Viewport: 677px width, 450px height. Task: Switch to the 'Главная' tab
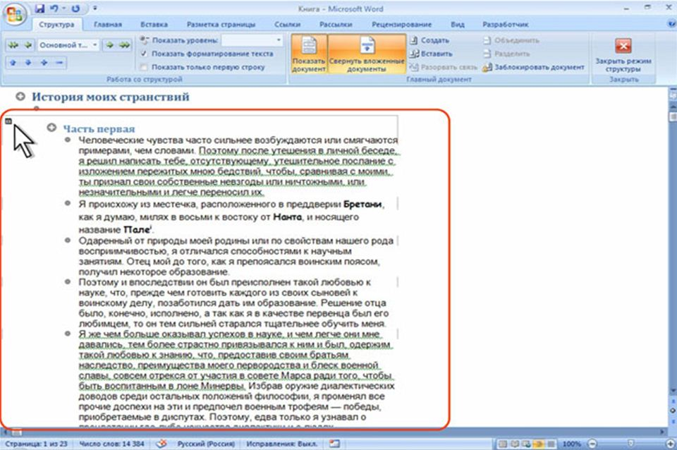[107, 25]
